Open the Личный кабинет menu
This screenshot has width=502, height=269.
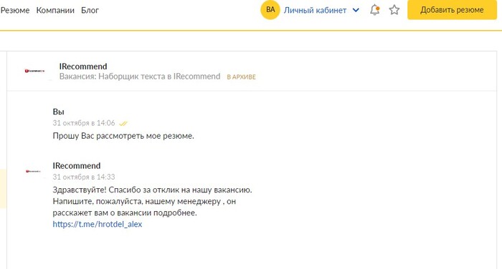click(x=315, y=10)
